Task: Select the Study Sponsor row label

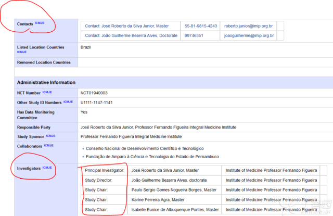Action: pyautogui.click(x=31, y=136)
